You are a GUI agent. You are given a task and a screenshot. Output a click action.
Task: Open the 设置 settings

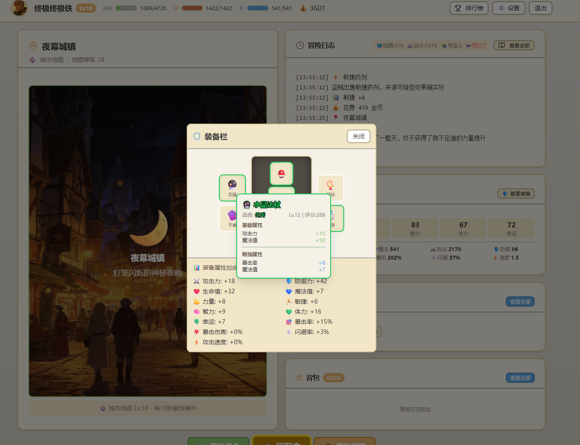pos(508,8)
